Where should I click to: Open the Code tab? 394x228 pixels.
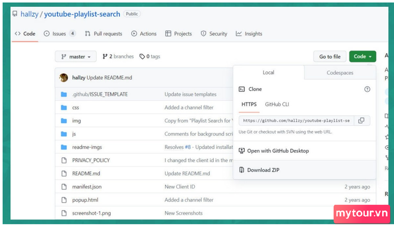25,34
